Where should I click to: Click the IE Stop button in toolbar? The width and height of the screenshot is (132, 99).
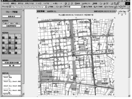click(x=66, y=3)
